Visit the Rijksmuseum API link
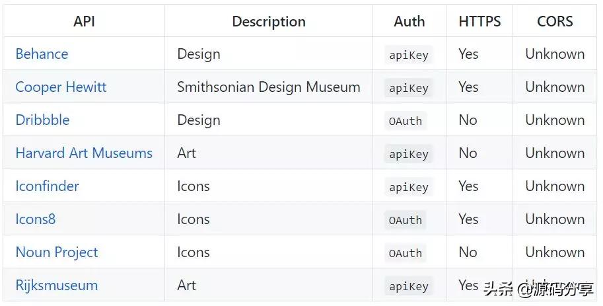The height and width of the screenshot is (306, 603). click(x=56, y=286)
